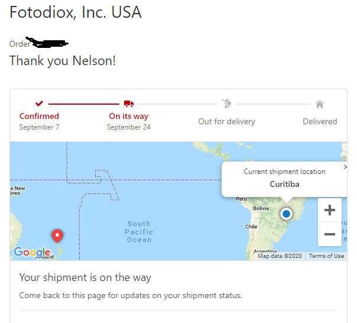
Task: Click the Map data ©2020 attribution
Action: 280,256
